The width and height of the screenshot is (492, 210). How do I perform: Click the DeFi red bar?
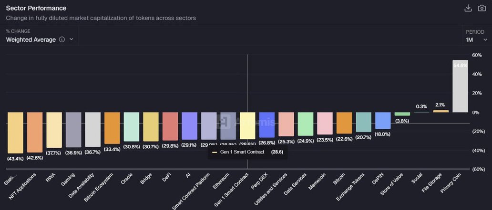coord(170,126)
